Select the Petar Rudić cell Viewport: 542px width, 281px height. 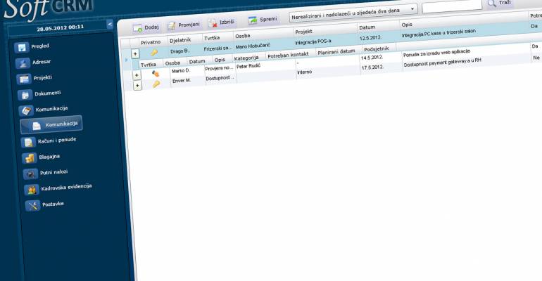point(248,66)
